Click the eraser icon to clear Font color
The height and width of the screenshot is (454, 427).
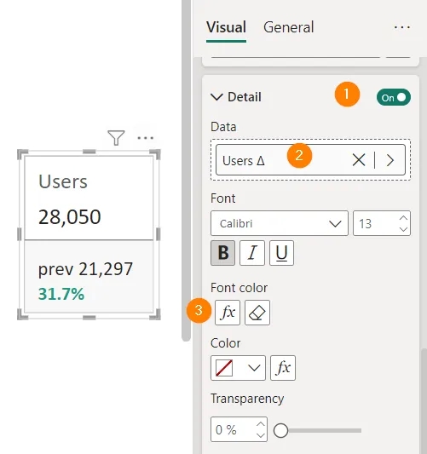[257, 313]
